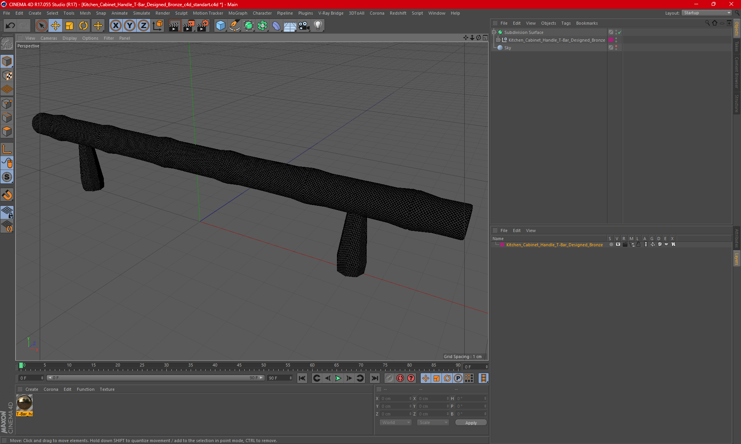Select the T-Bar material thumbnail
Screen dimensions: 741x444
[x=24, y=403]
